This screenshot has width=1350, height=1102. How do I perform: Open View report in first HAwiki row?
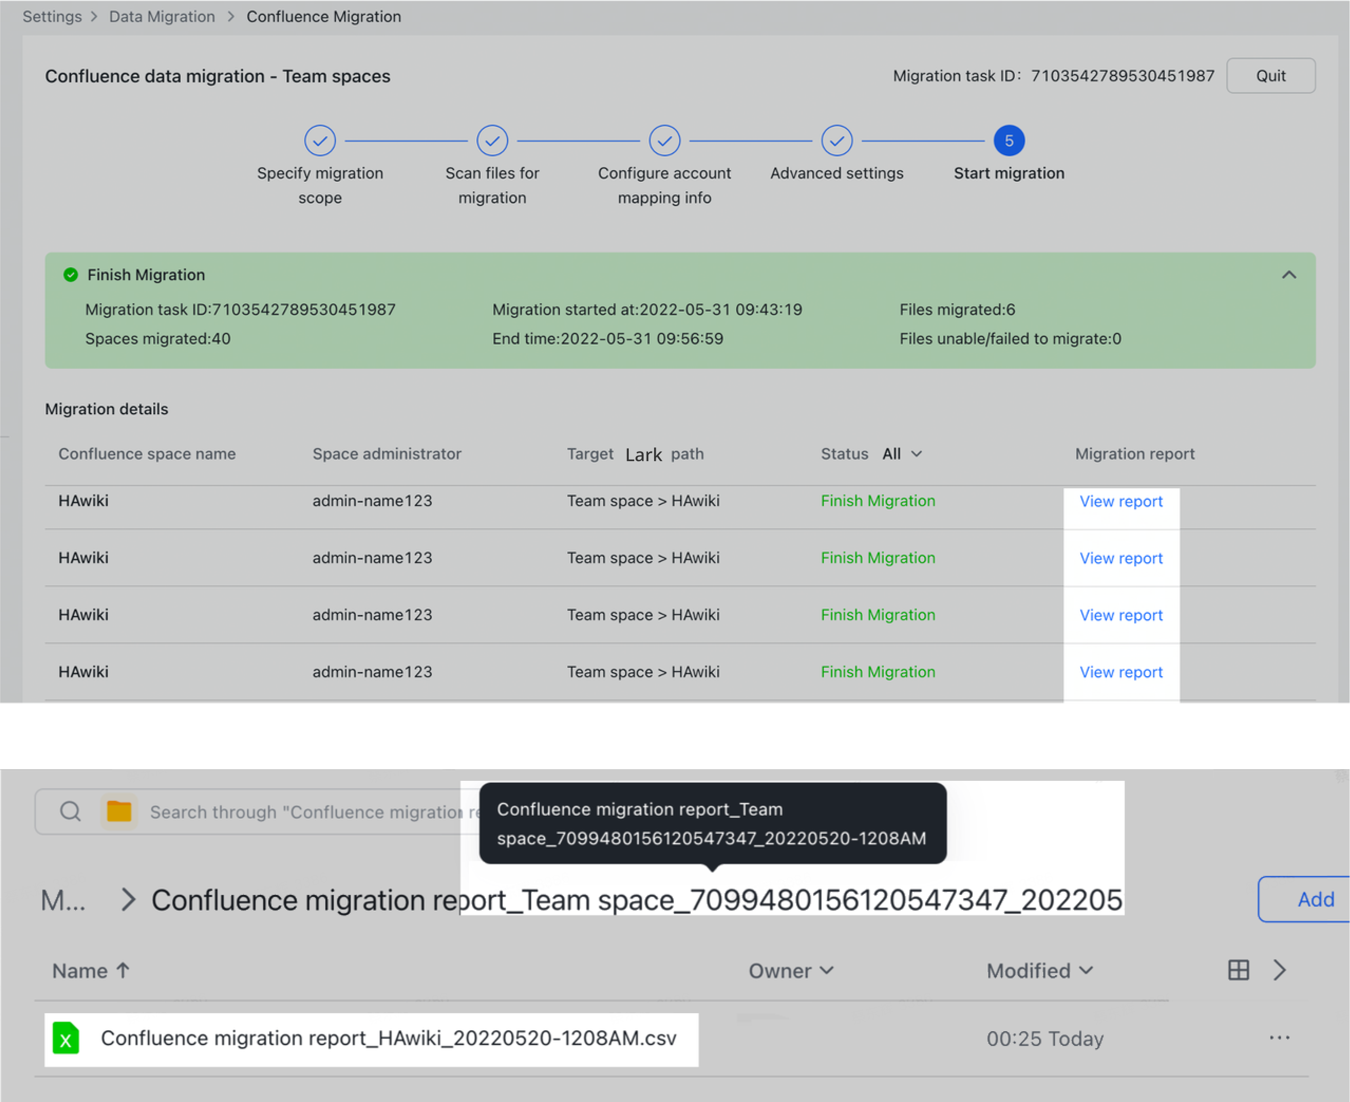(1121, 501)
